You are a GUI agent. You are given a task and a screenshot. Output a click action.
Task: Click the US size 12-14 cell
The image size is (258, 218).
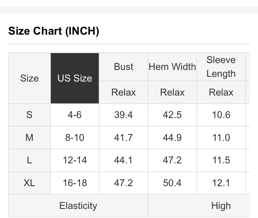coord(75,160)
